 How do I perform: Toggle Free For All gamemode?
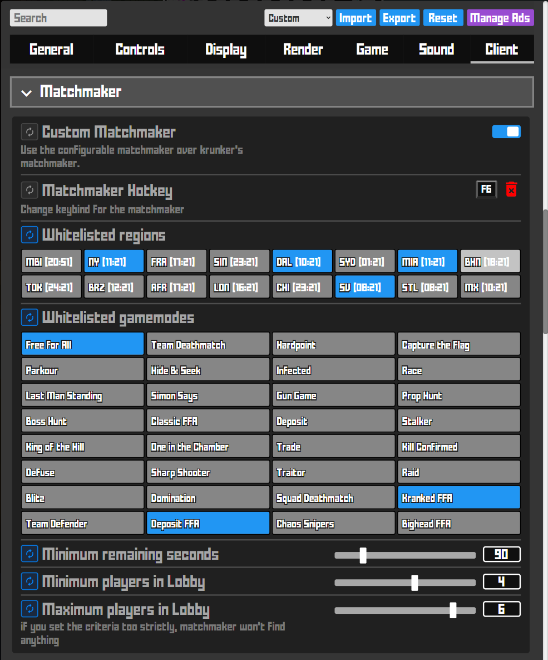point(82,344)
